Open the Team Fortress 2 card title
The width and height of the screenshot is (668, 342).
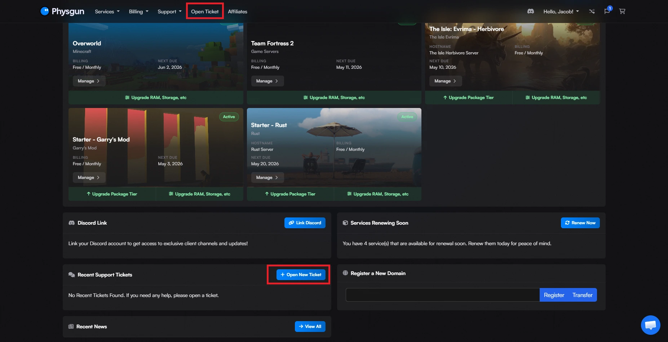tap(273, 43)
